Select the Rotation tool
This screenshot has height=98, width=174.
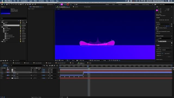pyautogui.click(x=12, y=4)
